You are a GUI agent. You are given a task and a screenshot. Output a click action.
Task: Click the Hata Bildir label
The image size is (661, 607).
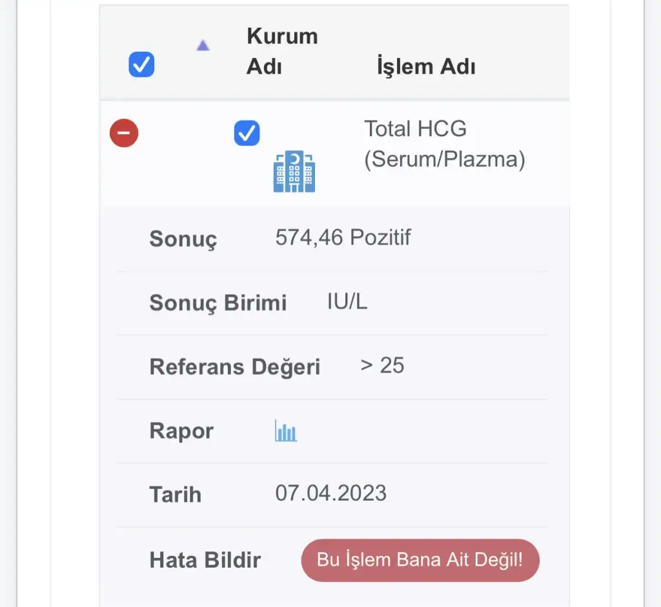coord(205,559)
